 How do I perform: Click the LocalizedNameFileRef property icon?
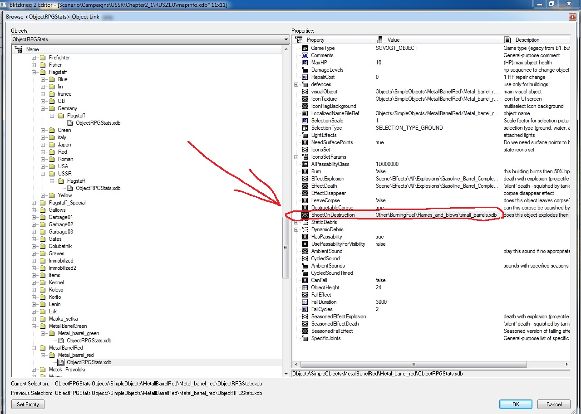(305, 113)
